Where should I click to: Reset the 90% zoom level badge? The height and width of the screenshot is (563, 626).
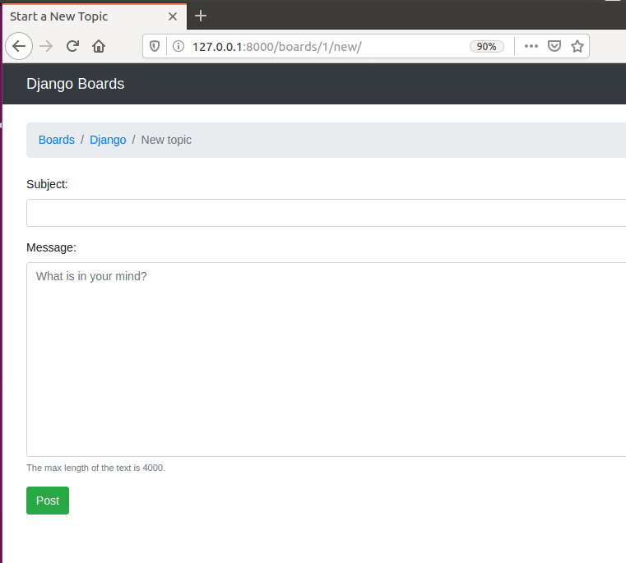coord(486,47)
